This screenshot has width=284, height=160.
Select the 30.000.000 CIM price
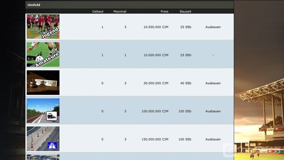click(x=156, y=83)
